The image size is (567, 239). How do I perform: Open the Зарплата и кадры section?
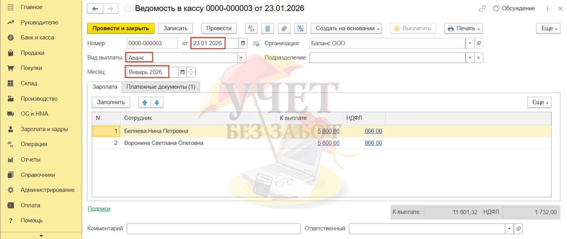pos(44,129)
